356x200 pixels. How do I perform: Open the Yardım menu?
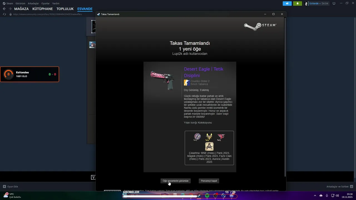56,3
